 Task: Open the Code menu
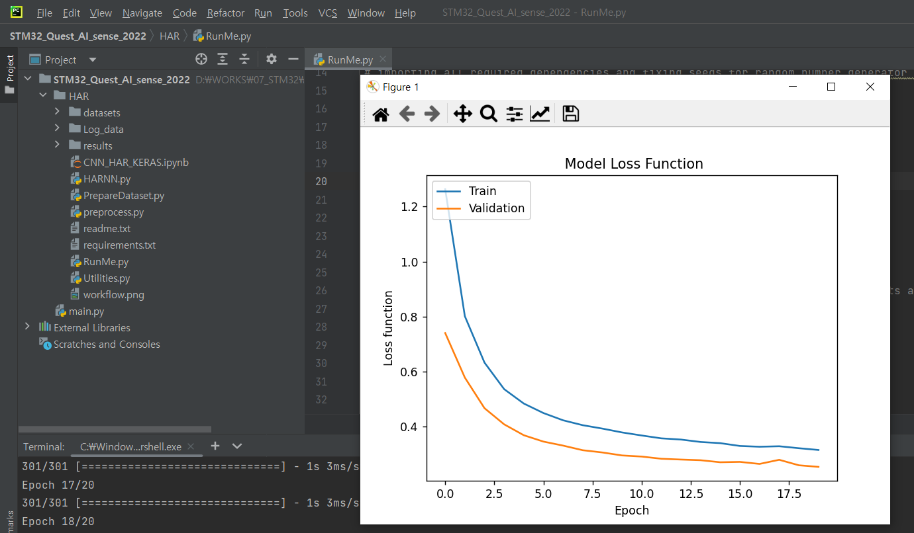click(x=184, y=13)
